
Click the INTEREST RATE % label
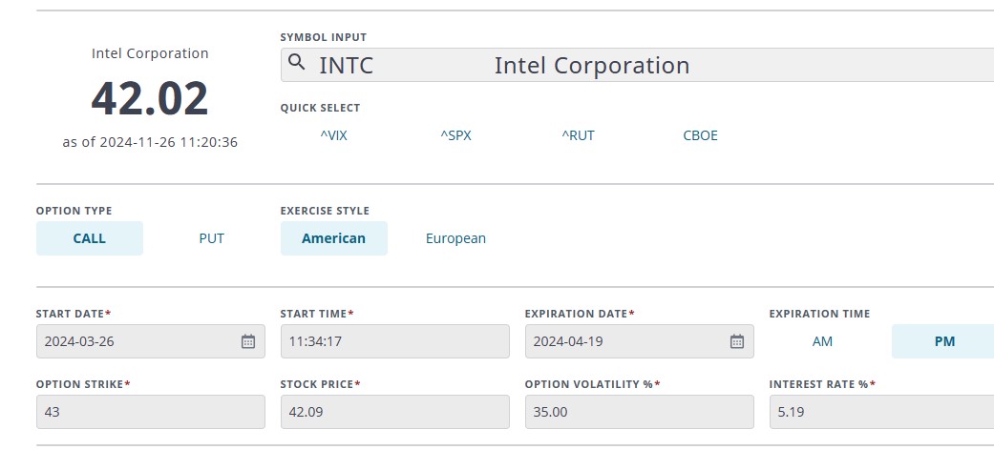click(x=823, y=384)
